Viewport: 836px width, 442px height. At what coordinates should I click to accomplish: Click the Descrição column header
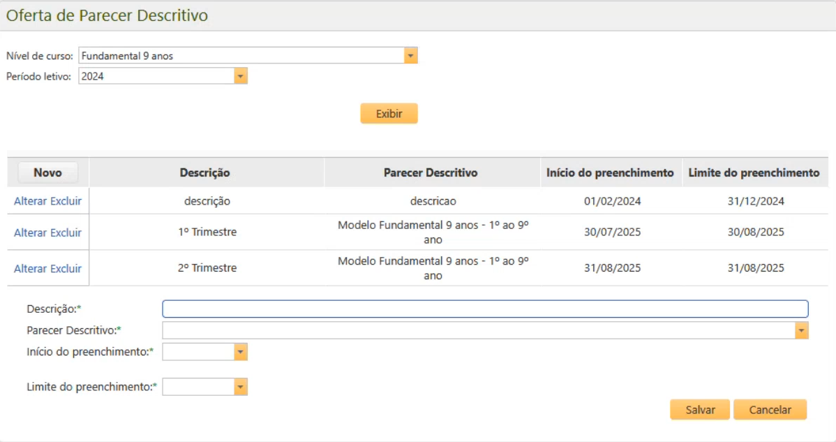pyautogui.click(x=204, y=172)
